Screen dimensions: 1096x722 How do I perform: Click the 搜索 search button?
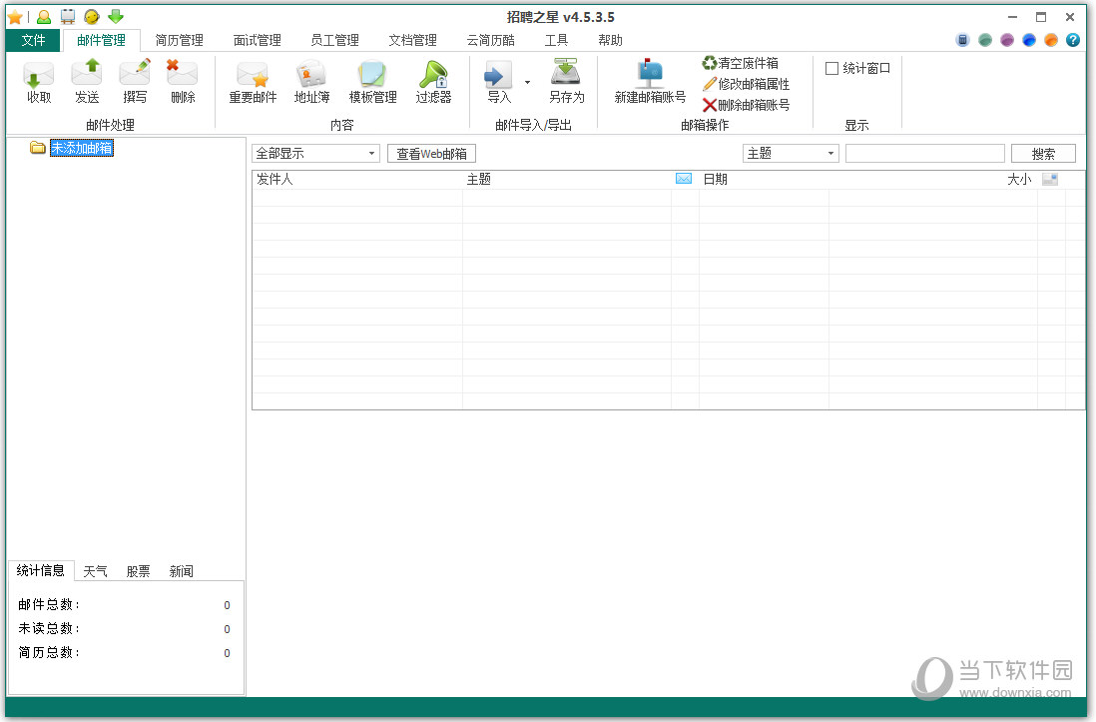[1043, 154]
